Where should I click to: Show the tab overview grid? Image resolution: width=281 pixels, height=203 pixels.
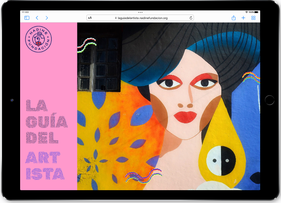click(253, 18)
